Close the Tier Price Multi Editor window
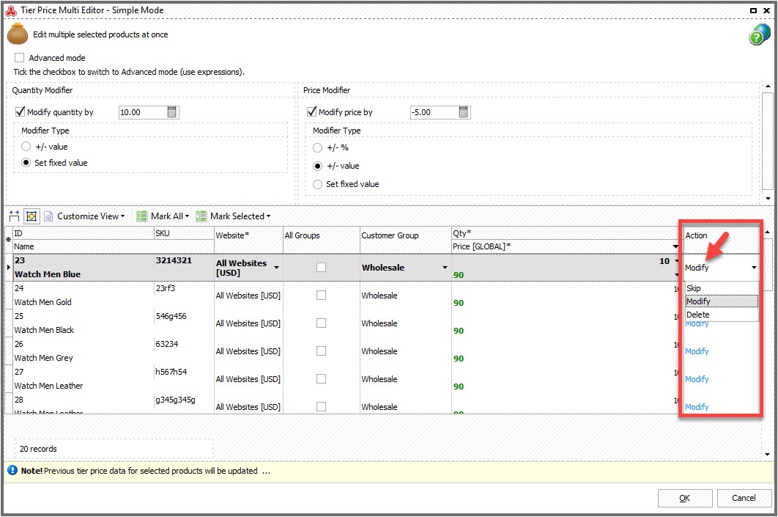Image resolution: width=778 pixels, height=517 pixels. 766,10
